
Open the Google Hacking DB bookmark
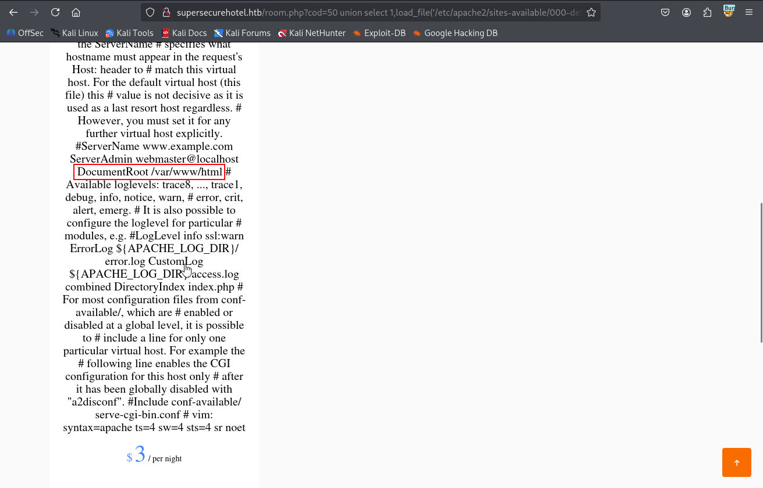pyautogui.click(x=455, y=33)
